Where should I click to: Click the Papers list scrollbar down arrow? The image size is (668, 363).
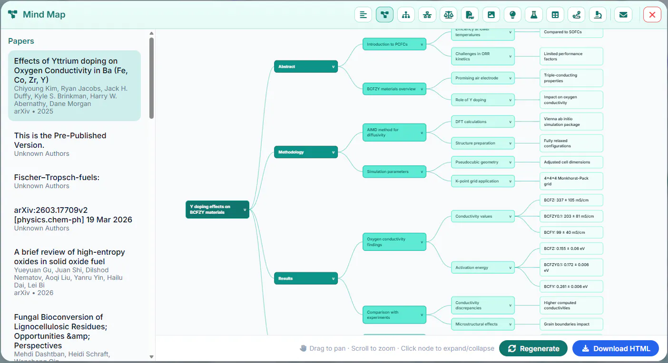[x=152, y=356]
